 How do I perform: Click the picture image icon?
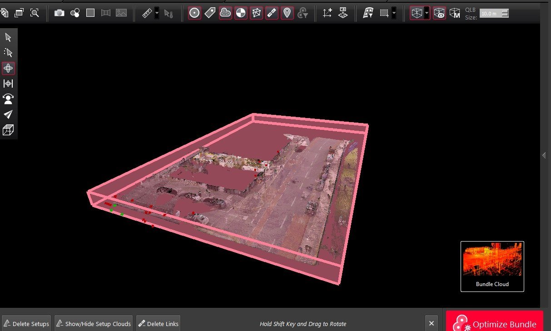click(x=121, y=13)
